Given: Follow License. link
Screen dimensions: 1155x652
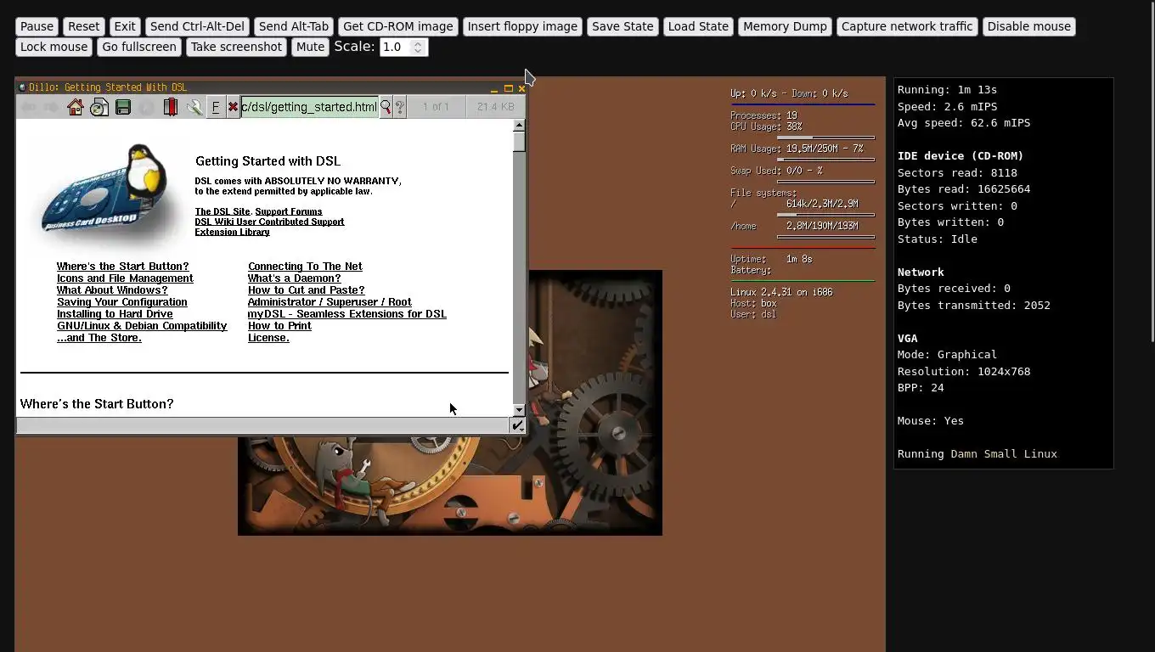Looking at the screenshot, I should click(268, 338).
